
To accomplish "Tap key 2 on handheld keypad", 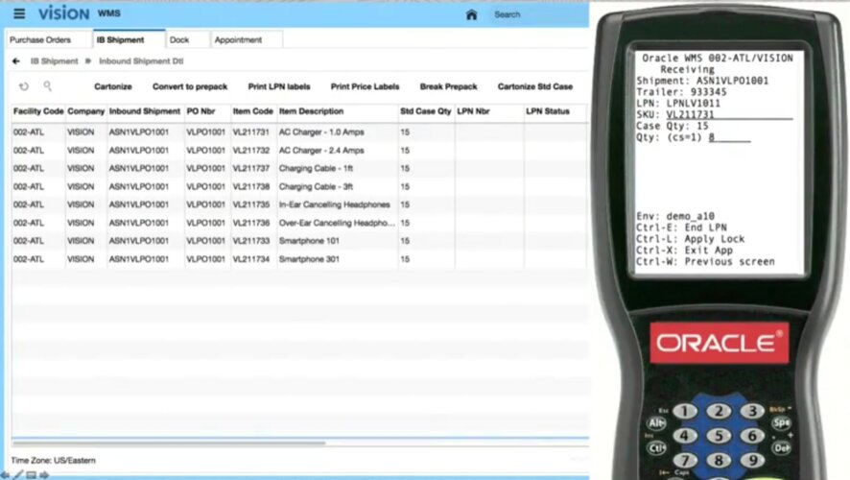I will pyautogui.click(x=719, y=411).
